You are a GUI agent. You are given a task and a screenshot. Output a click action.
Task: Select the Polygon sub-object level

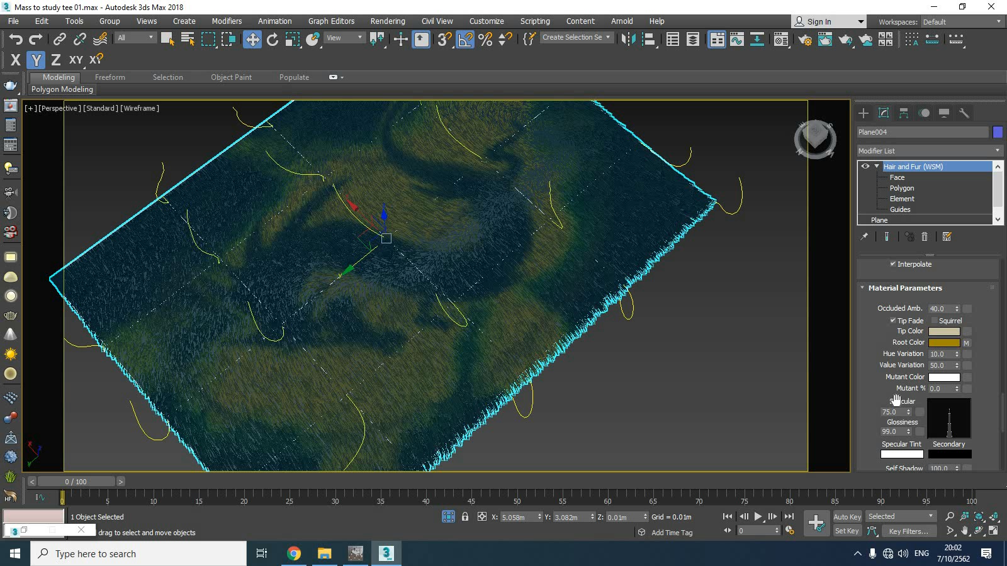tap(902, 188)
